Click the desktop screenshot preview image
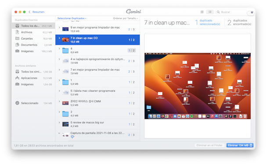267x165 pixels. coord(198,86)
